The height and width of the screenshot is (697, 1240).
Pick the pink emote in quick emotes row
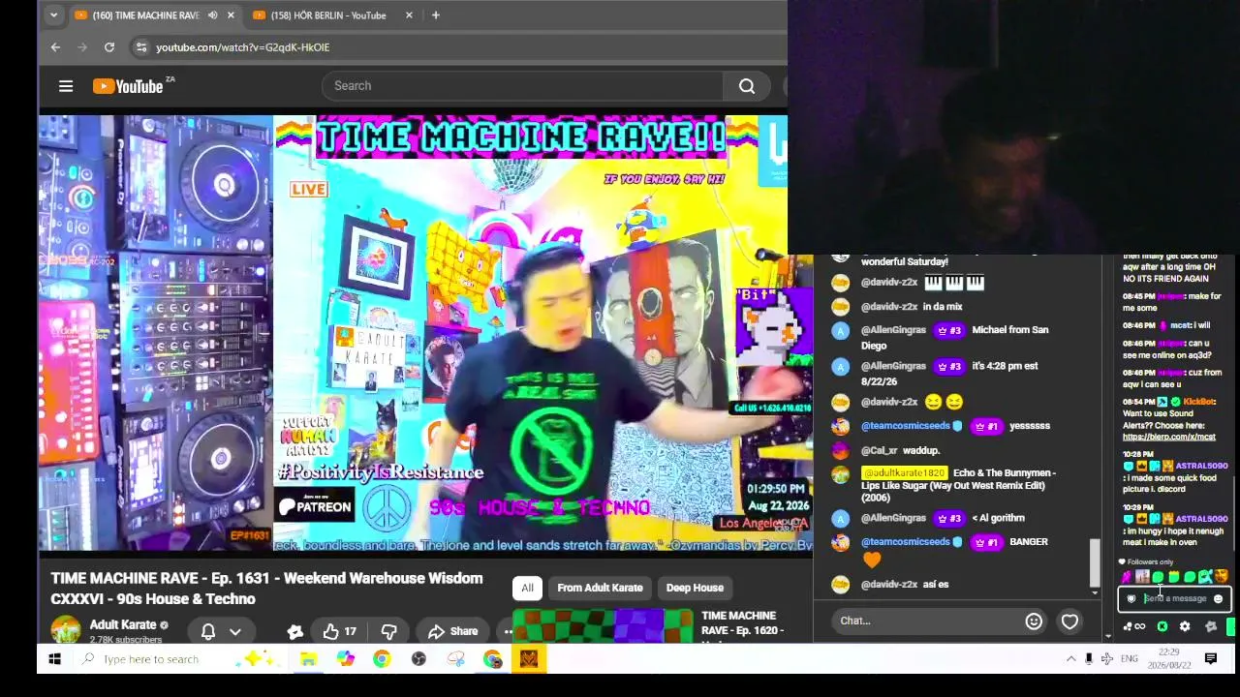[1126, 577]
